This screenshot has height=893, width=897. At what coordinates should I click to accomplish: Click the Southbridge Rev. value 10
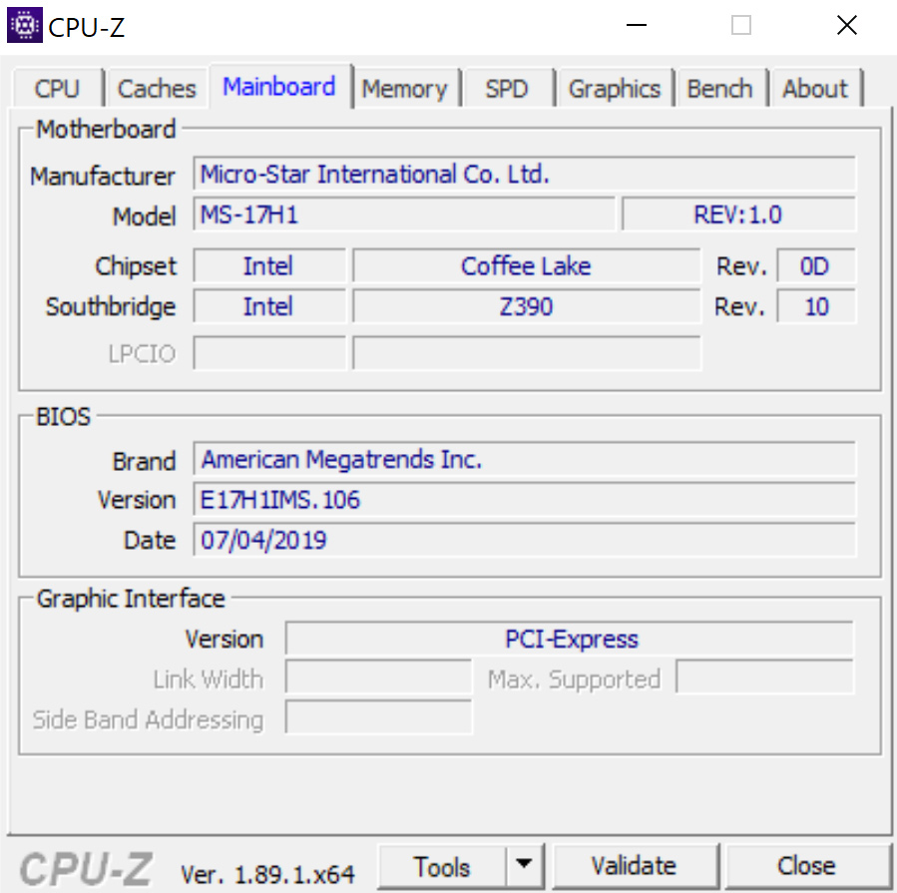(x=816, y=306)
